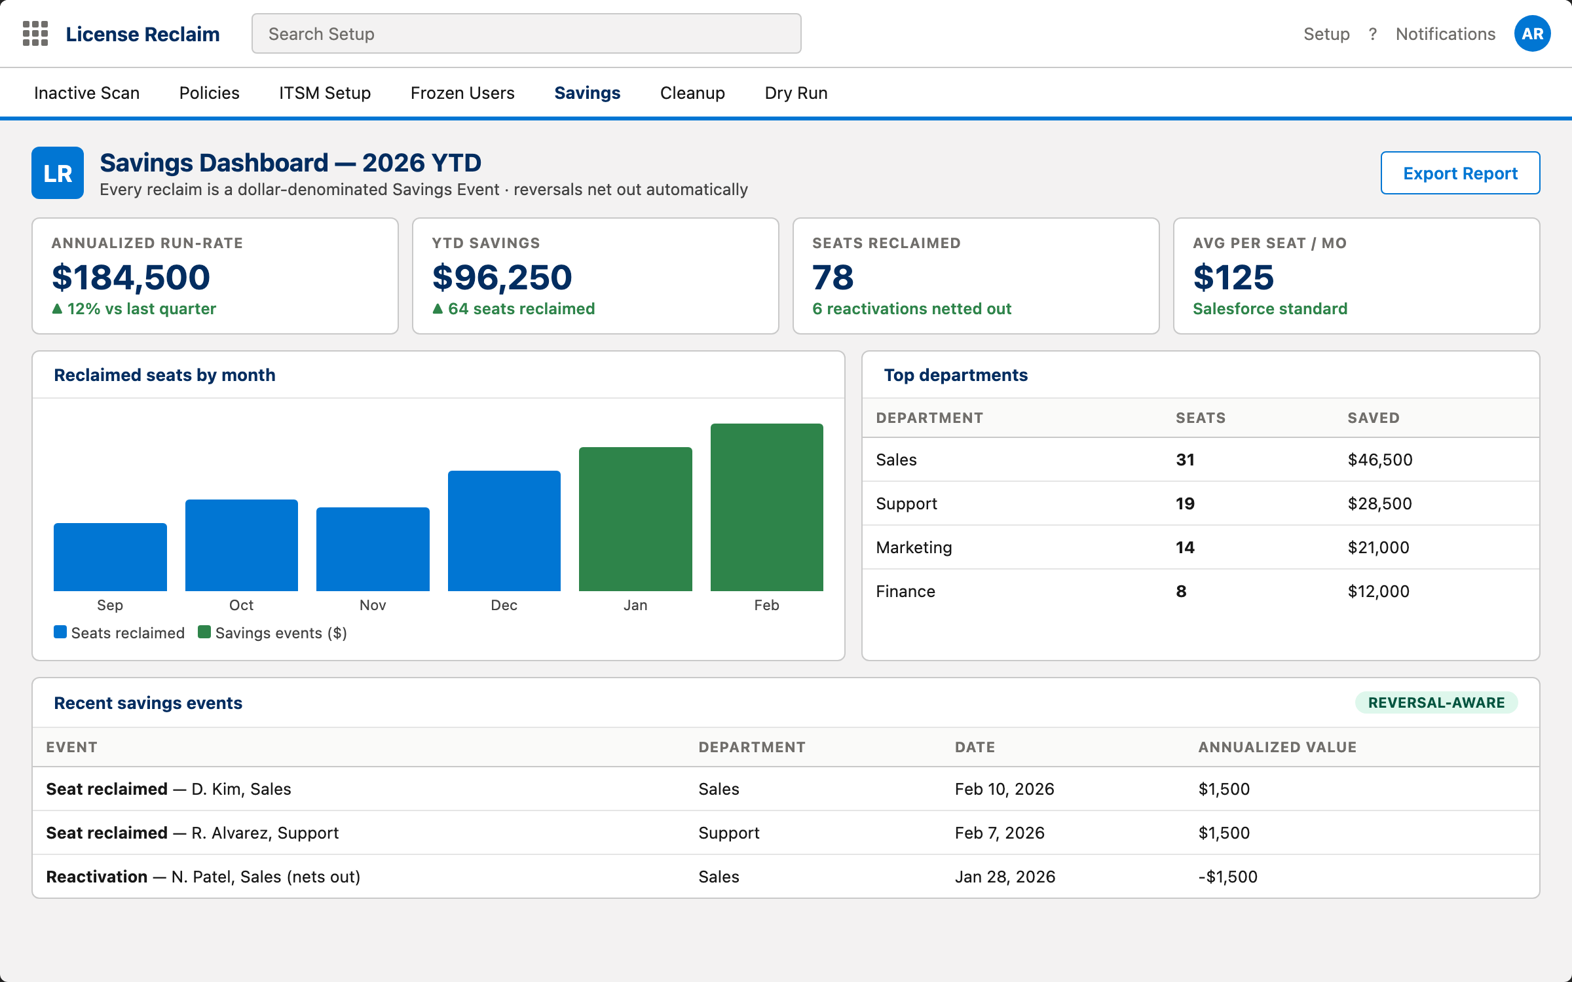The image size is (1572, 982).
Task: Open the N. Patel reactivation event
Action: pyautogui.click(x=203, y=877)
